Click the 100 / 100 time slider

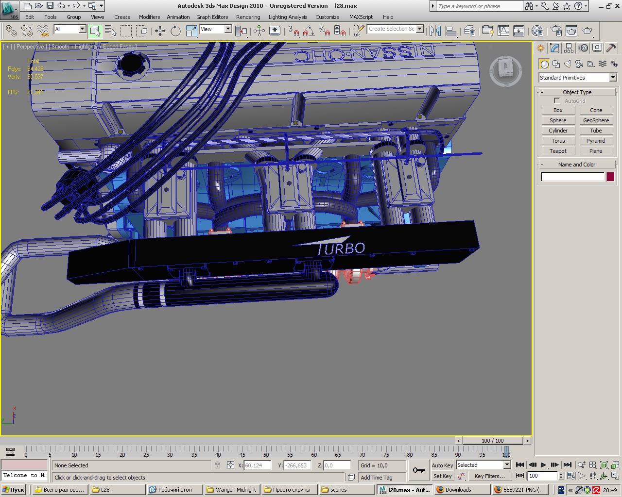pyautogui.click(x=493, y=441)
